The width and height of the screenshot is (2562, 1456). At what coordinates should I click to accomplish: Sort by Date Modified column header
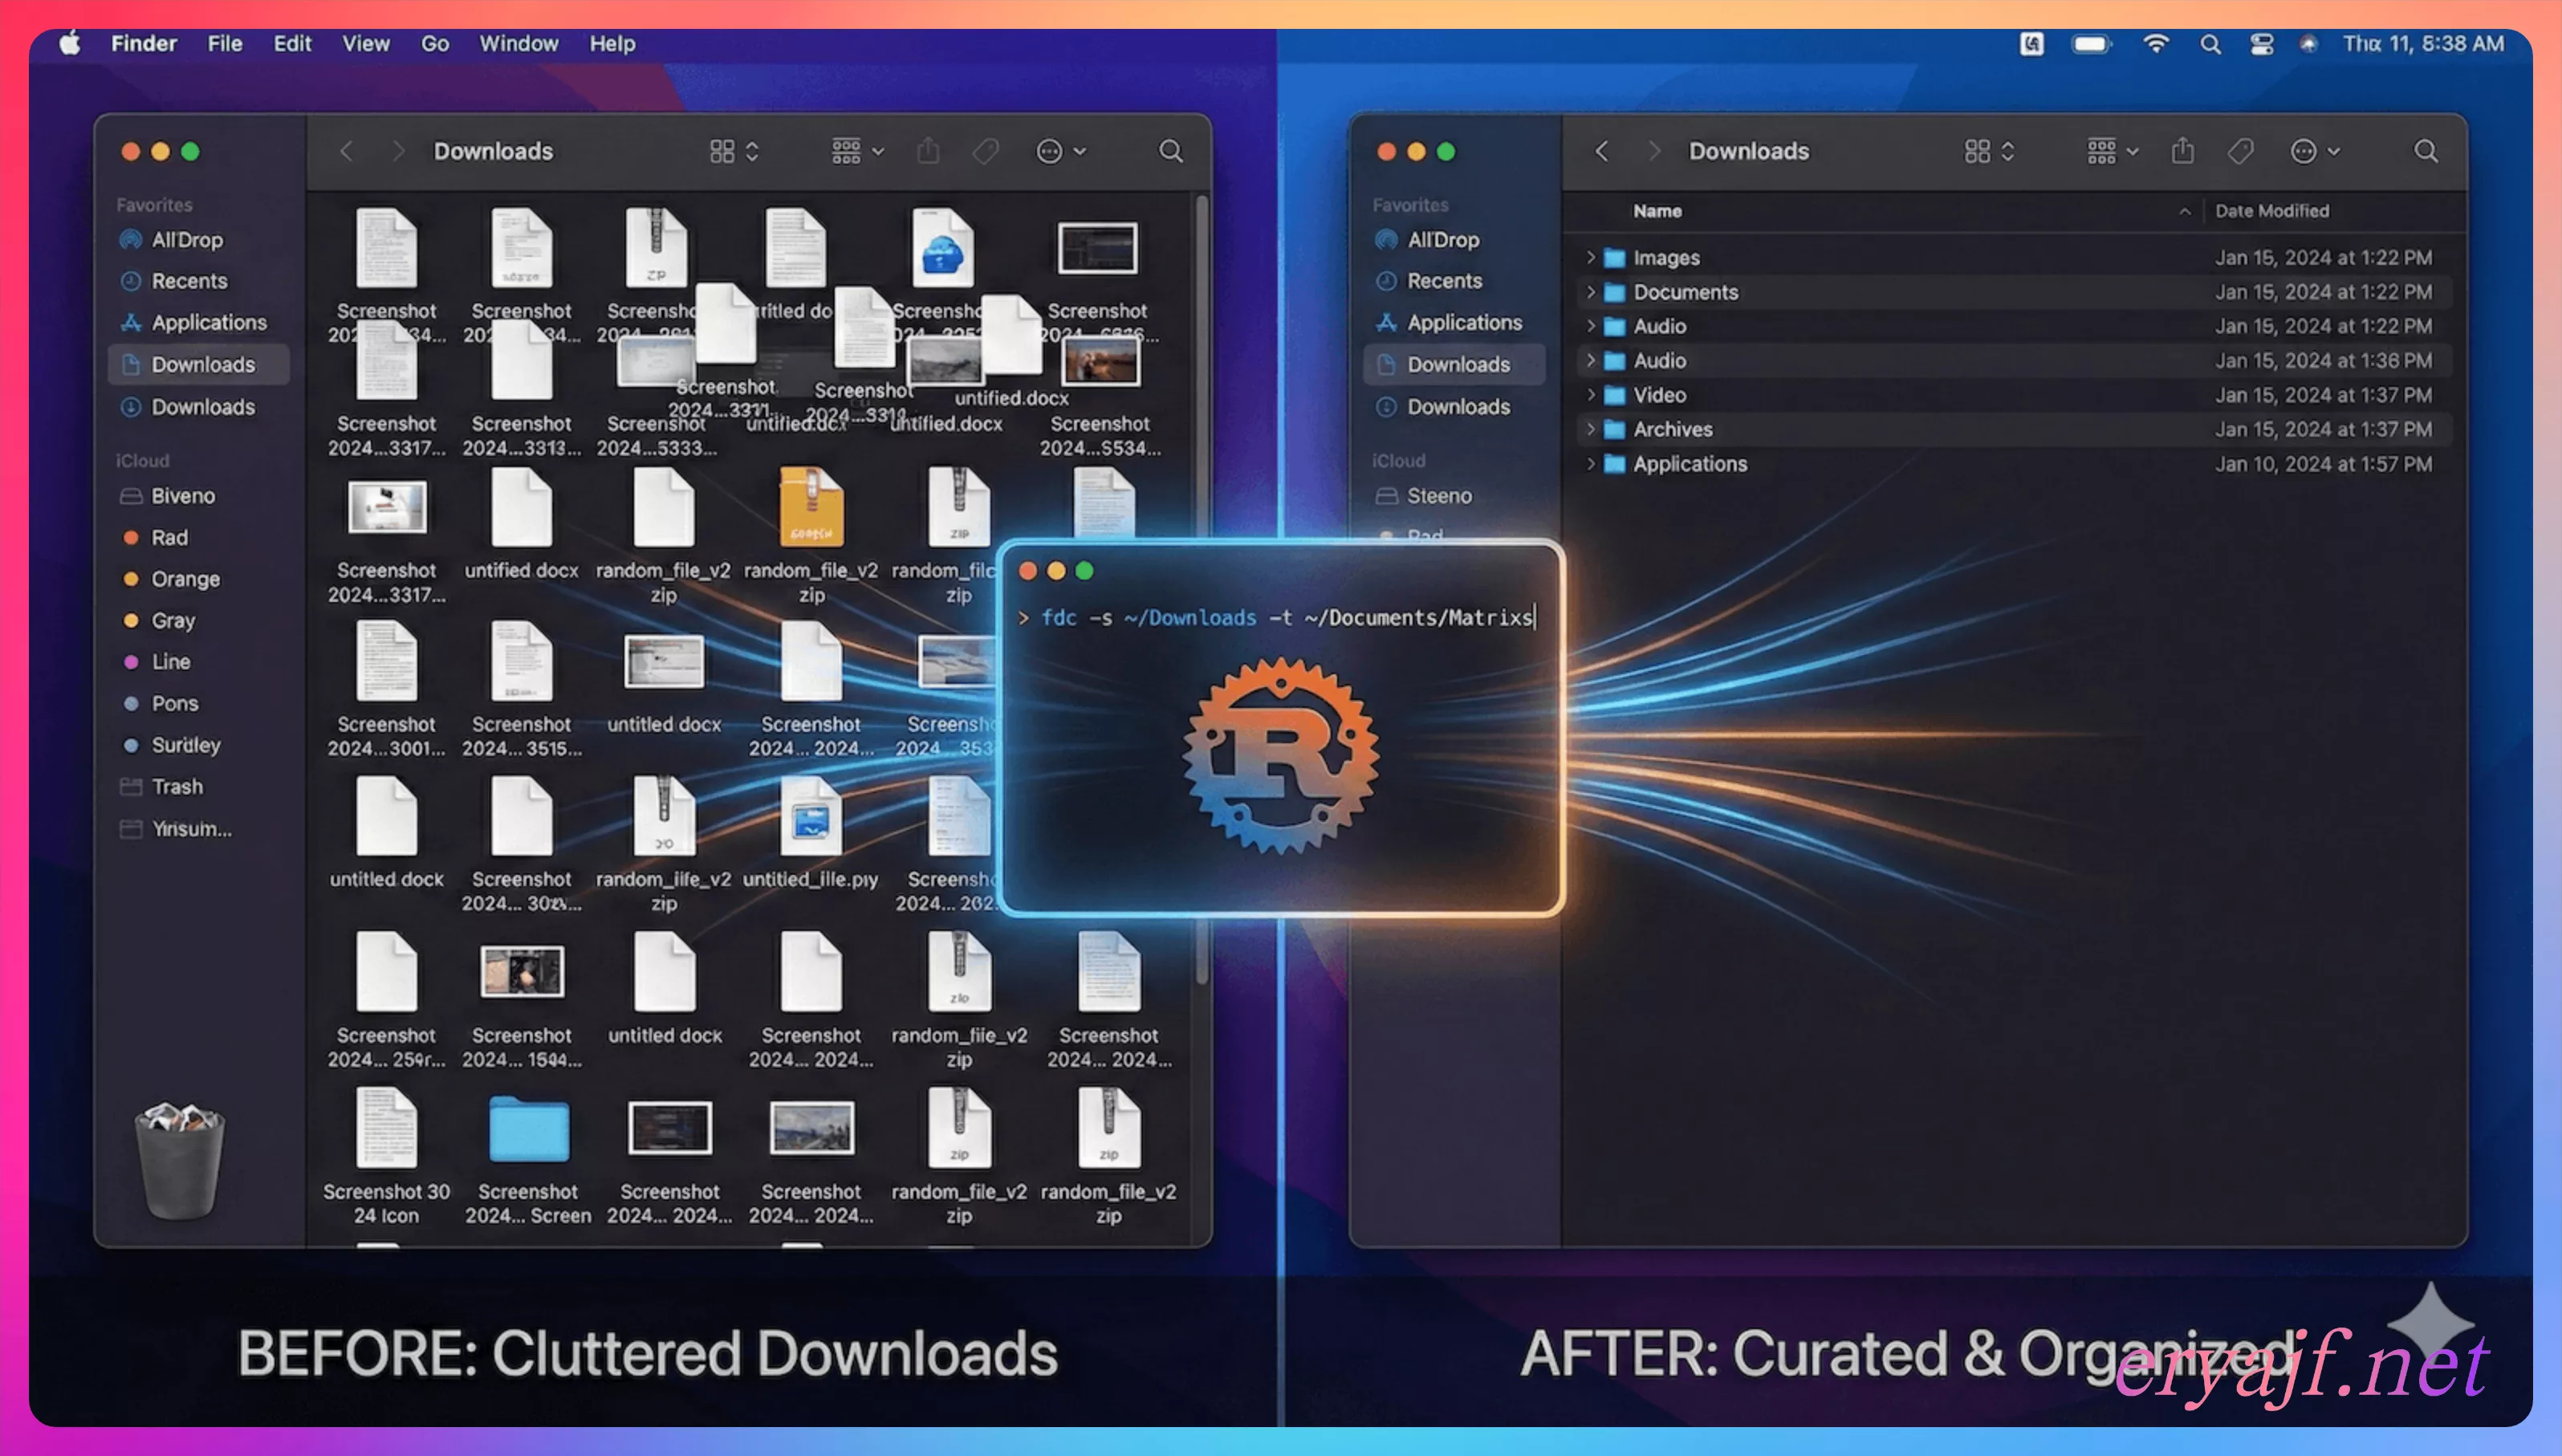point(2271,211)
